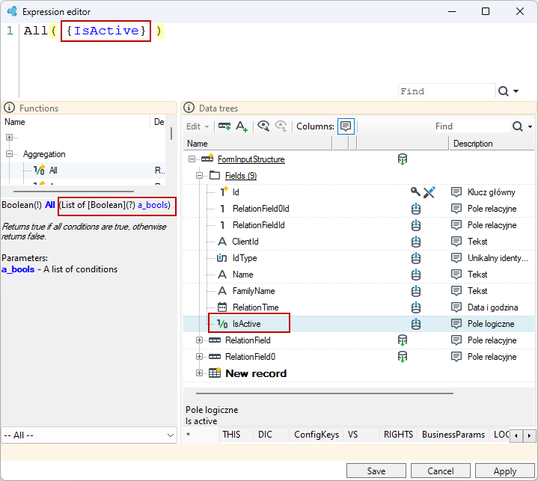Screen dimensions: 538x481
Task: Click the Data trees info icon
Action: 189,108
